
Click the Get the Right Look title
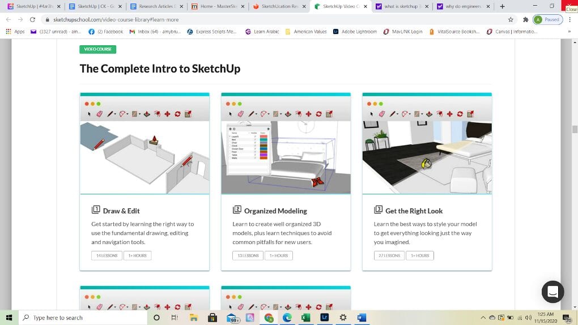pyautogui.click(x=414, y=211)
